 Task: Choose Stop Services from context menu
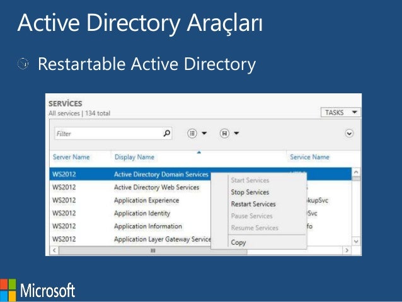(x=250, y=192)
